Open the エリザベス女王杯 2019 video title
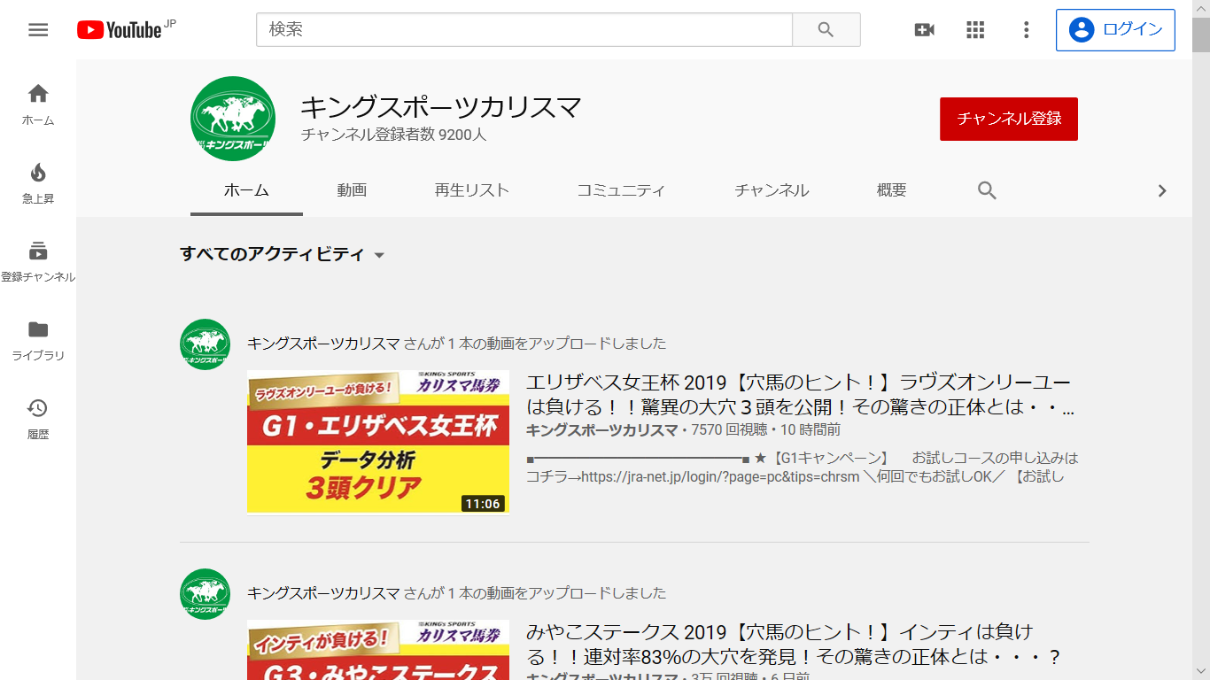The height and width of the screenshot is (680, 1210). (x=800, y=396)
